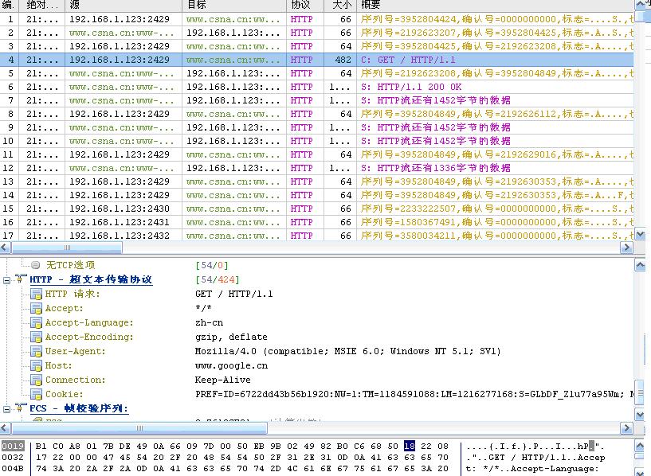Select the Accept-Language tree field
This screenshot has height=476, width=651.
click(89, 322)
